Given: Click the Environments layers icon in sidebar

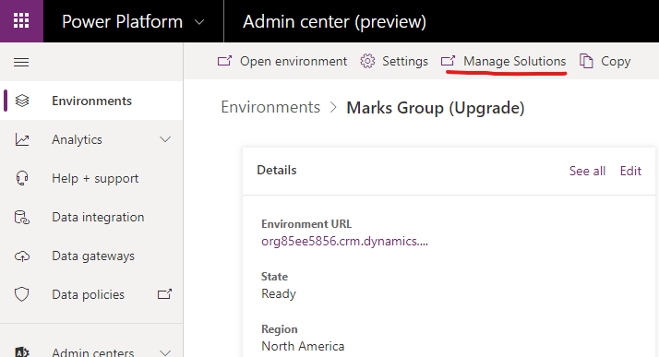Looking at the screenshot, I should point(22,101).
